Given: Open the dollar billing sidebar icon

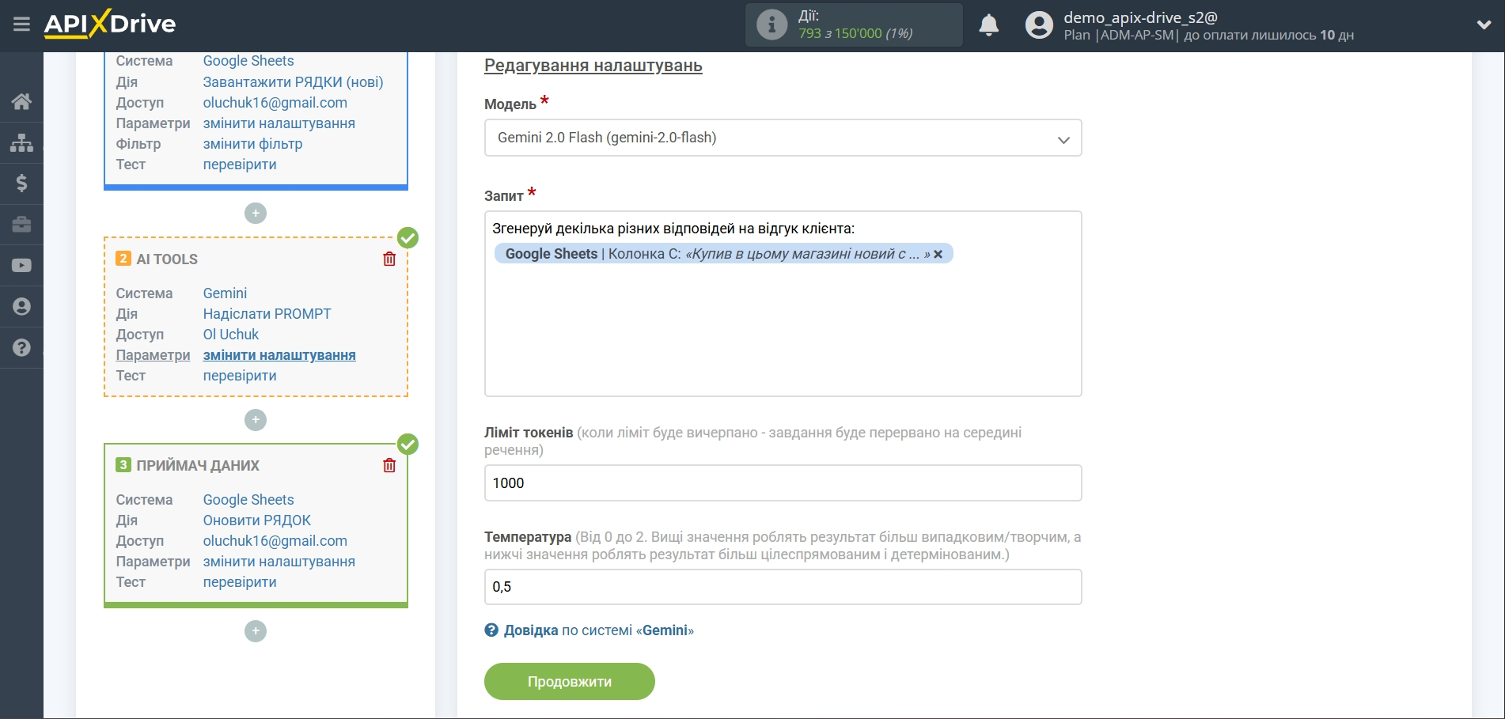Looking at the screenshot, I should pyautogui.click(x=21, y=184).
